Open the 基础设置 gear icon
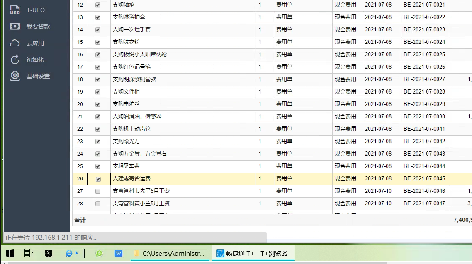Image resolution: width=472 pixels, height=264 pixels. (x=15, y=76)
